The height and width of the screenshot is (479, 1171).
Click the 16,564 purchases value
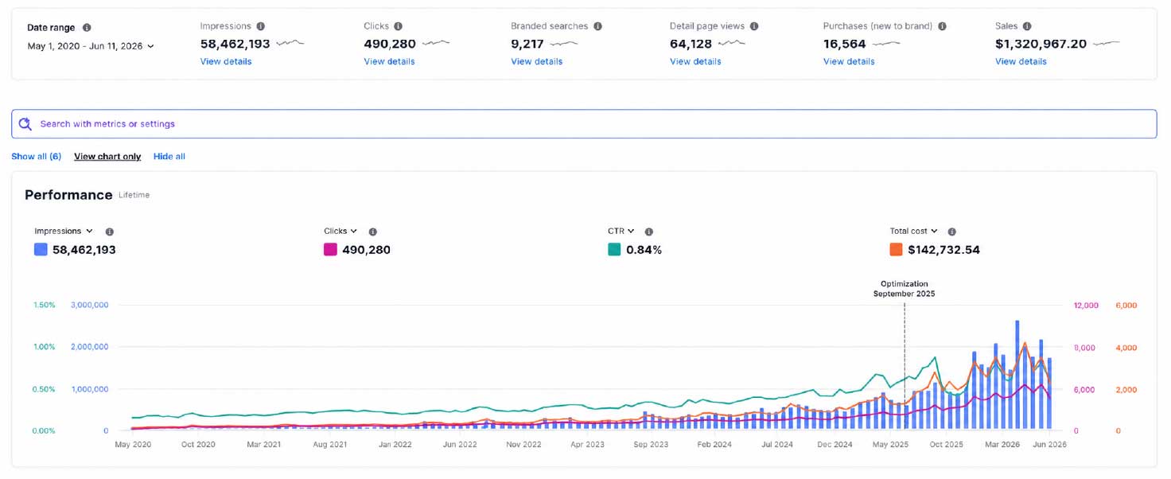[844, 44]
